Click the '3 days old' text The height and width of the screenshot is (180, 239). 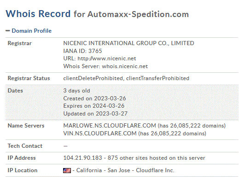click(76, 91)
